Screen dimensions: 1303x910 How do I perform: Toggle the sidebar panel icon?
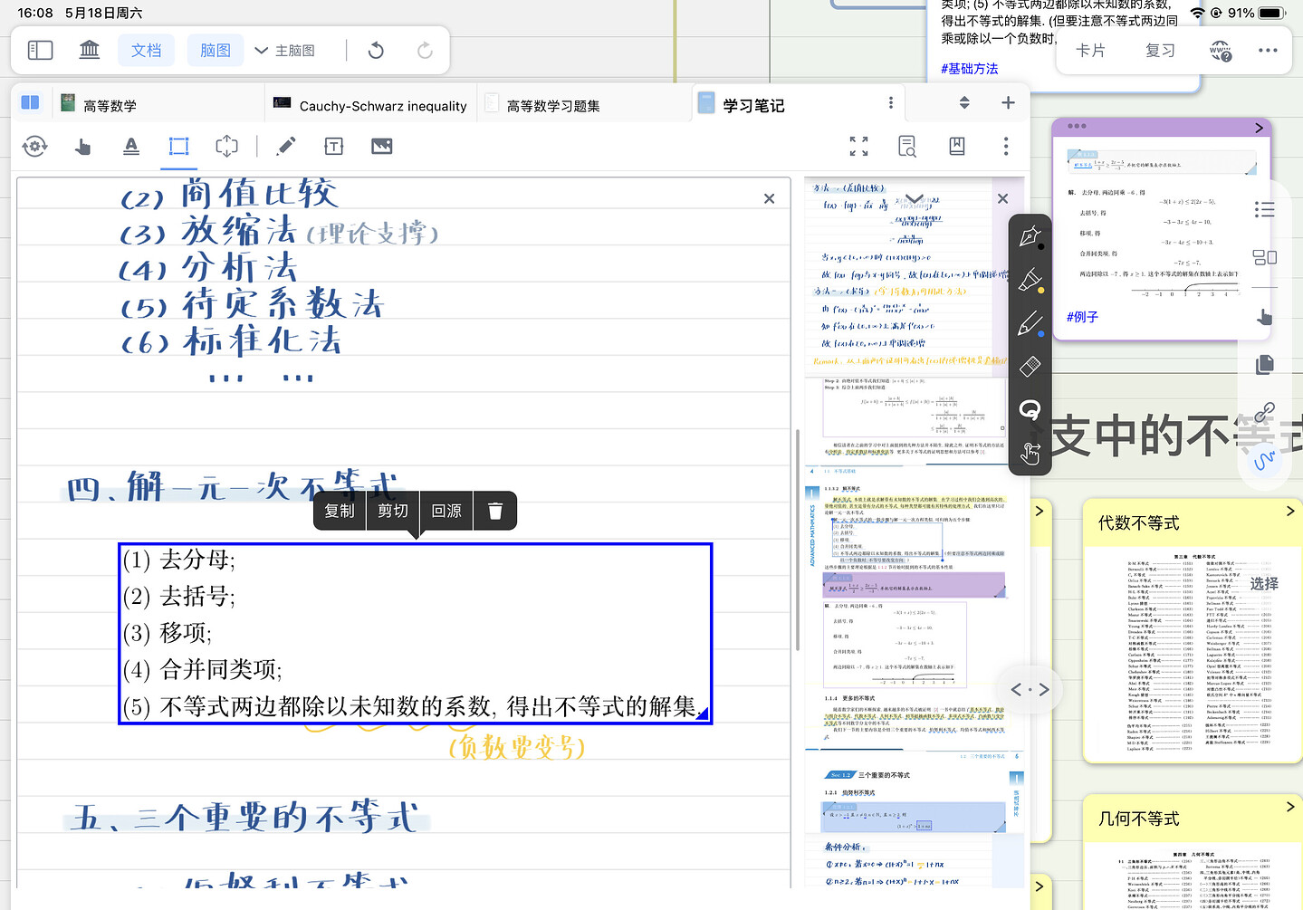pyautogui.click(x=40, y=50)
